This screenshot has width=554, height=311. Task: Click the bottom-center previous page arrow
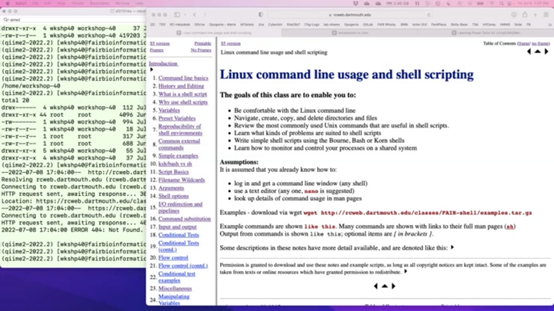(375, 286)
